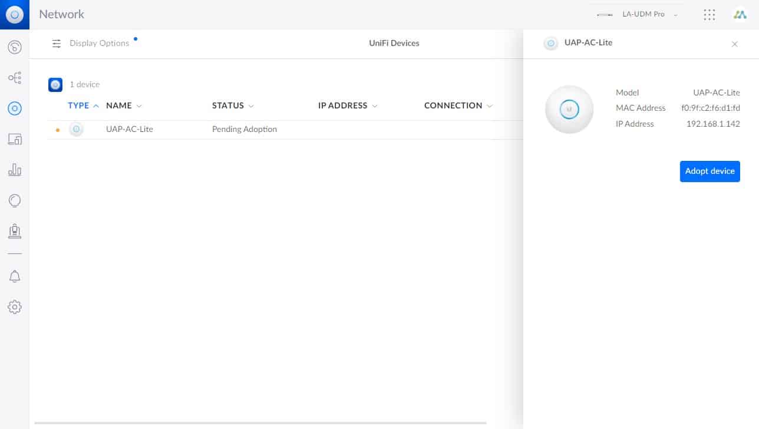Open Display Options

click(x=99, y=44)
